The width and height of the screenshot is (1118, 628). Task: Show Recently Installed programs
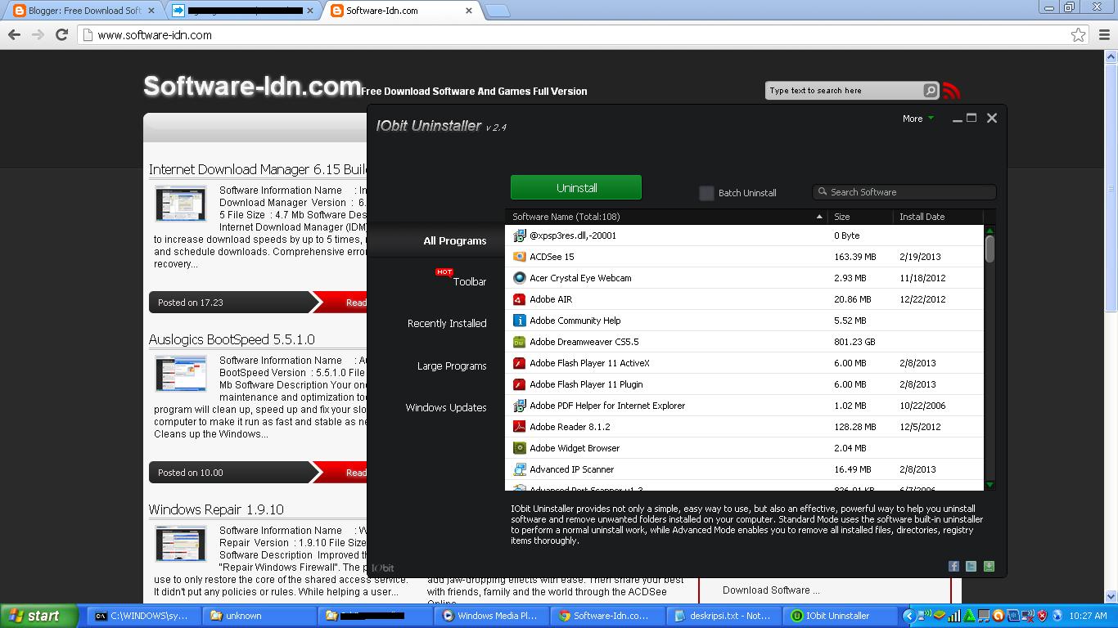(447, 324)
